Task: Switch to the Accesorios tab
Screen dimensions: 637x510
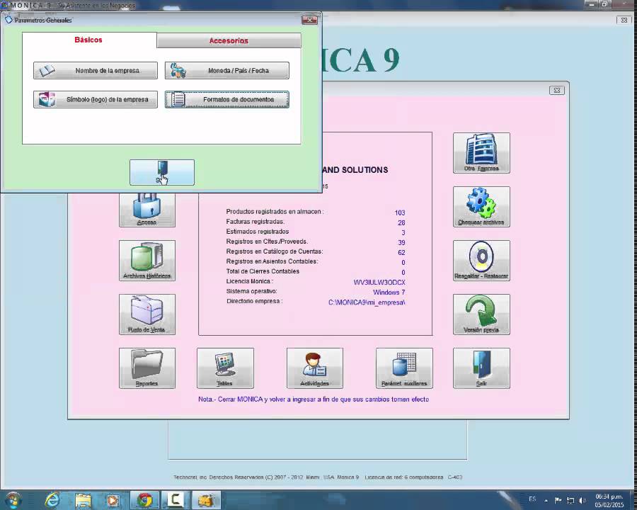Action: click(229, 40)
